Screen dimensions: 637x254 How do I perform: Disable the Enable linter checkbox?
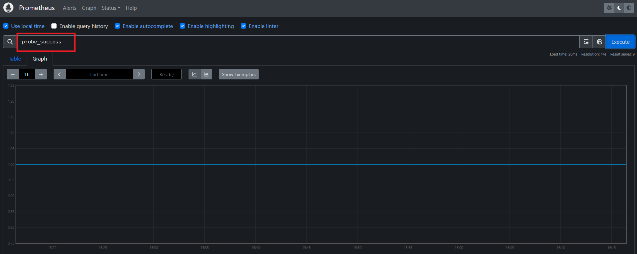click(x=243, y=26)
